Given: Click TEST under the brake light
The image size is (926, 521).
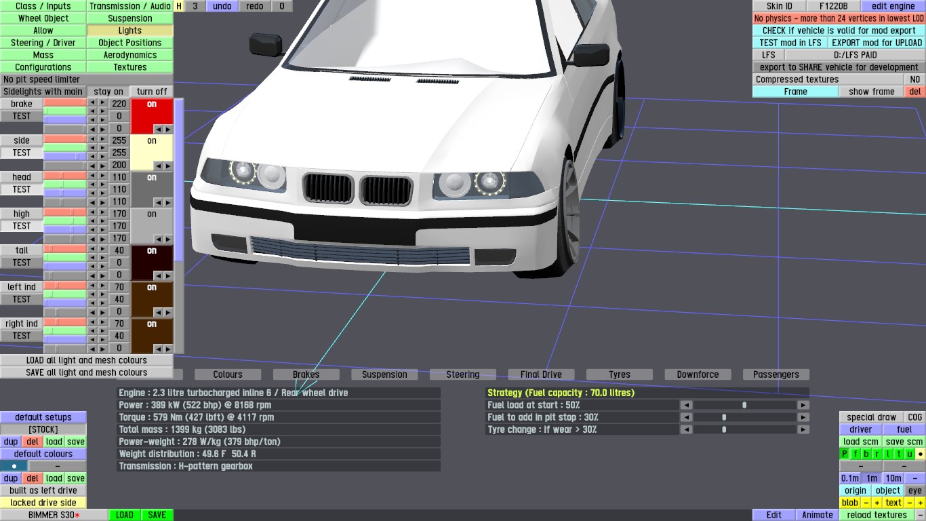Looking at the screenshot, I should [x=22, y=116].
